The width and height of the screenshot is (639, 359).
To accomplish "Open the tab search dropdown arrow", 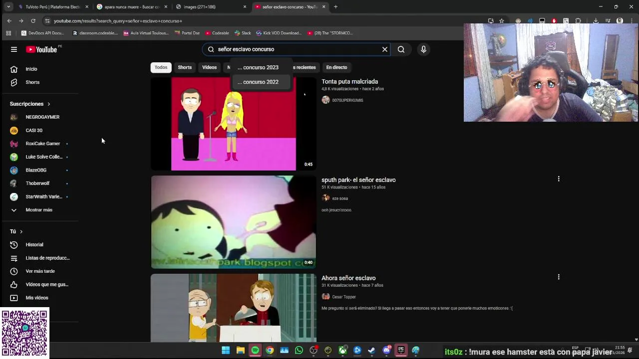I will [x=8, y=7].
